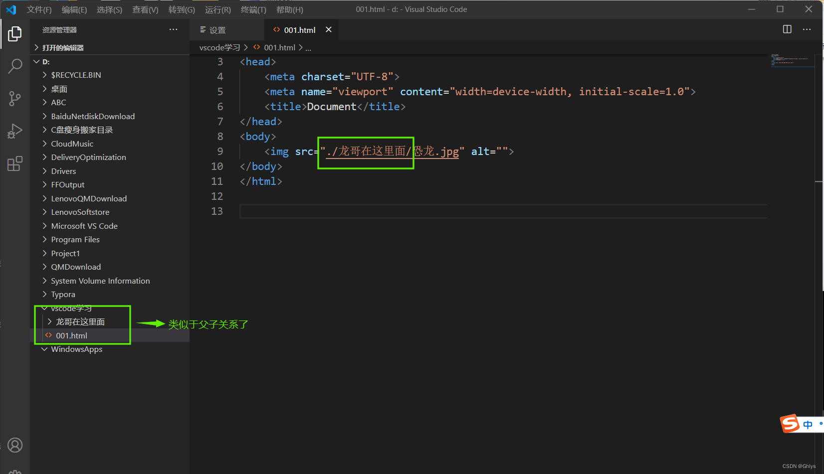Expand the $RECYCLE.BIN folder
Screen dimensions: 824x474
(110, 75)
